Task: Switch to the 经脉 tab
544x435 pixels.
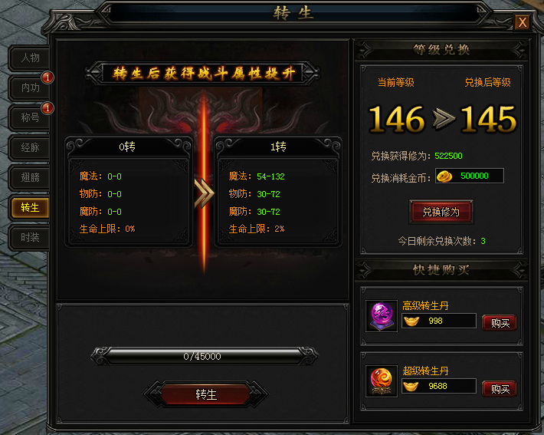Action: [29, 147]
